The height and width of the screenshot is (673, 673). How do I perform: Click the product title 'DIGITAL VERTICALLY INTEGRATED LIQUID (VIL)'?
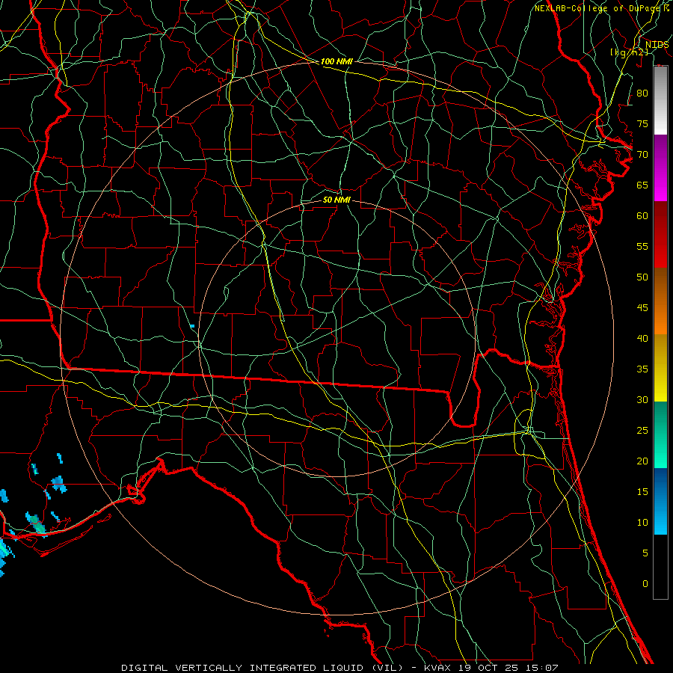point(262,668)
